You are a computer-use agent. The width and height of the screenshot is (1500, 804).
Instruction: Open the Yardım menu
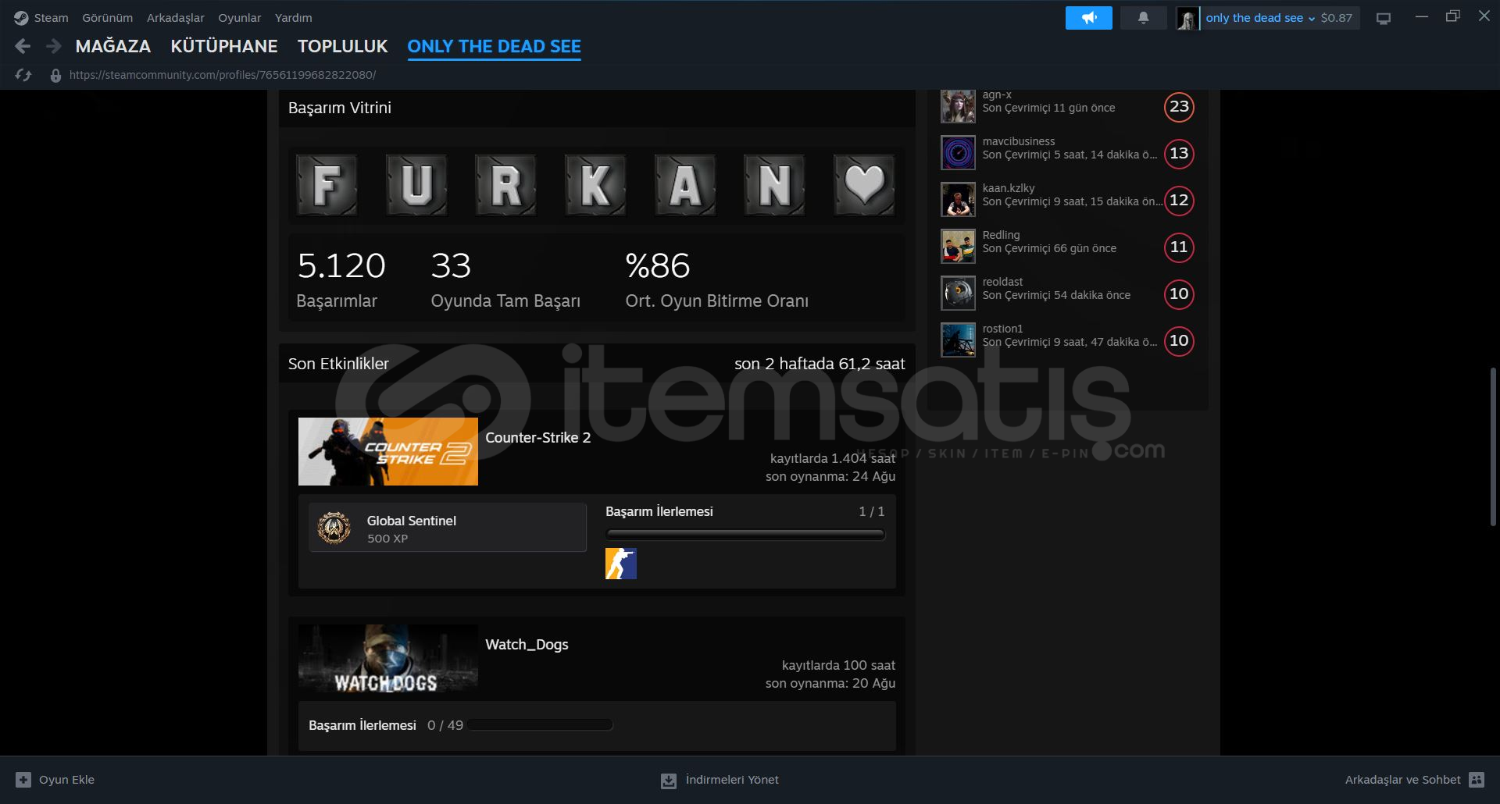click(x=293, y=17)
